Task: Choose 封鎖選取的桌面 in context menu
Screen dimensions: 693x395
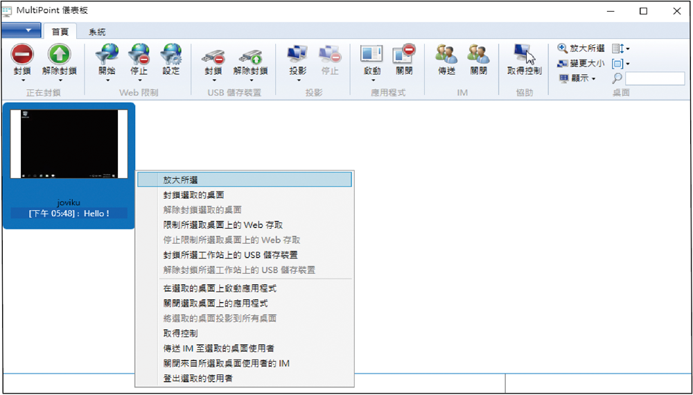Action: pos(245,195)
